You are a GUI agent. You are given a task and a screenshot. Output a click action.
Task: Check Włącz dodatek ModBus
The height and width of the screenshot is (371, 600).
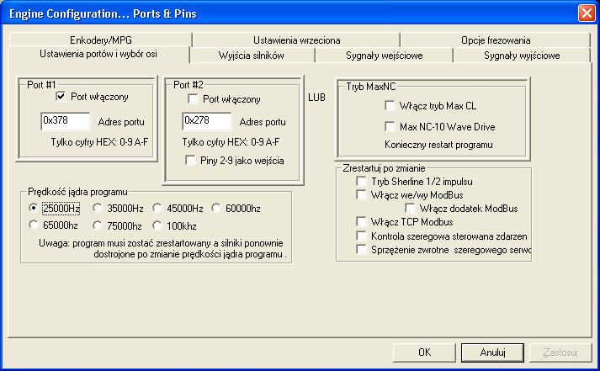(410, 208)
